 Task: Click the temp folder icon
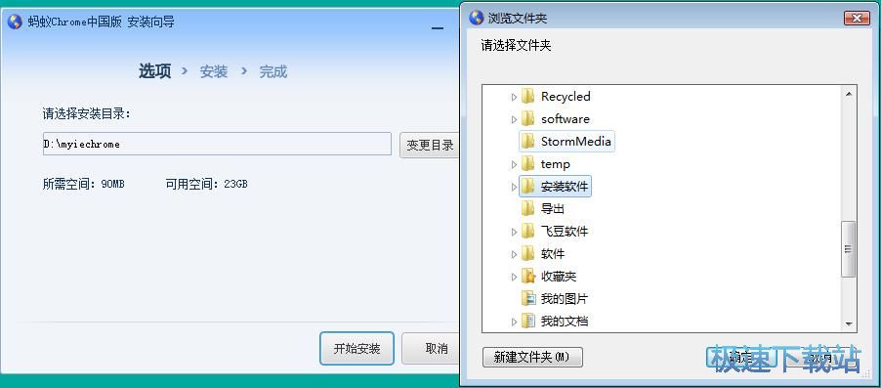[527, 163]
